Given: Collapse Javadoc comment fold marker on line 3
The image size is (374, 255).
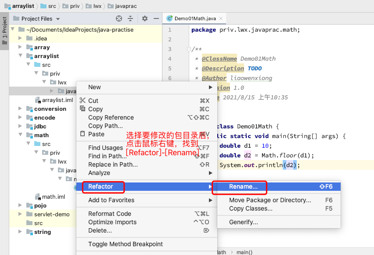Looking at the screenshot, I should pyautogui.click(x=189, y=49).
